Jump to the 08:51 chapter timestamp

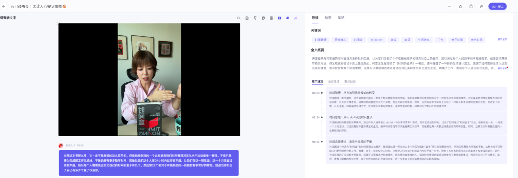(316, 142)
